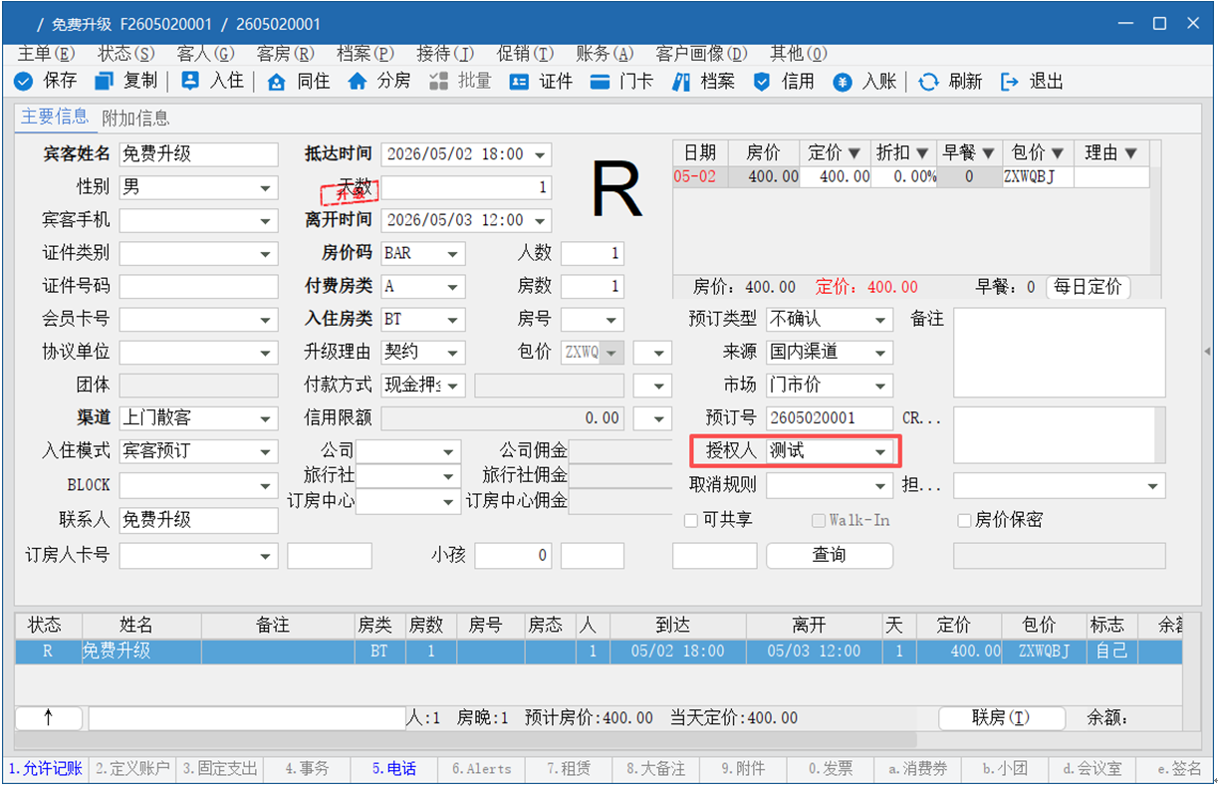Click the 证件 ID document icon
This screenshot has height=791, width=1218.
pyautogui.click(x=519, y=82)
